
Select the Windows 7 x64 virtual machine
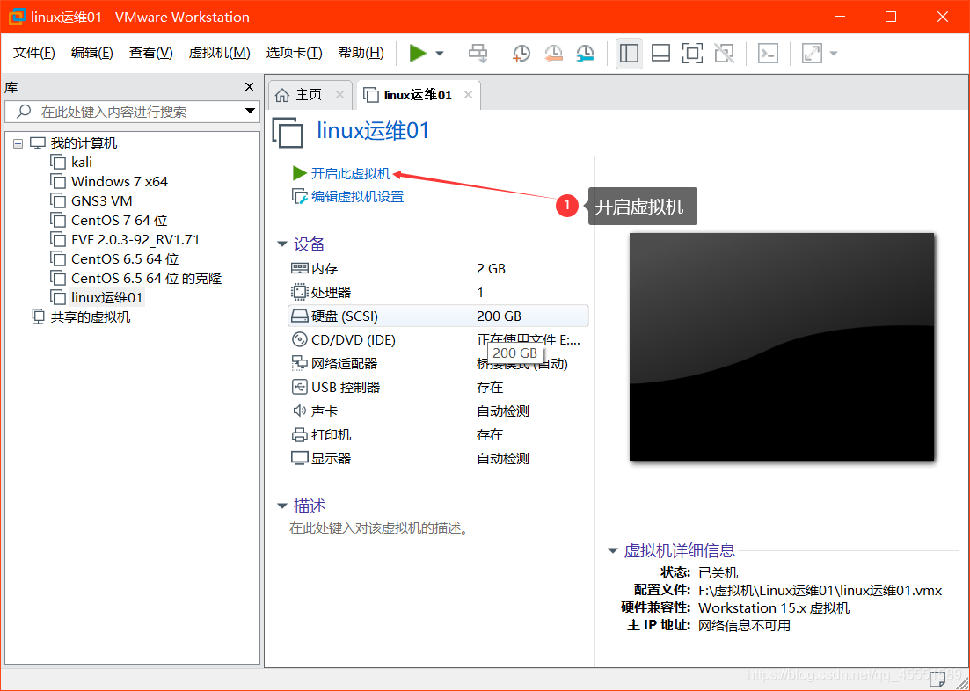point(120,182)
